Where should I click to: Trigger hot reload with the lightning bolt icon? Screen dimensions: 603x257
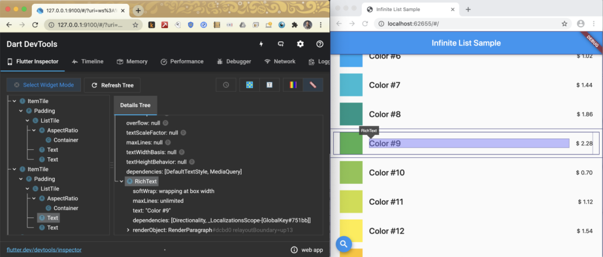click(x=261, y=44)
